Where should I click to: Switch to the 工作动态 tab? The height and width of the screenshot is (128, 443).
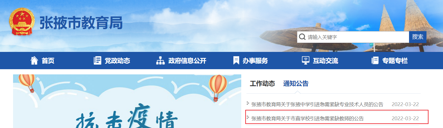[x=262, y=84]
